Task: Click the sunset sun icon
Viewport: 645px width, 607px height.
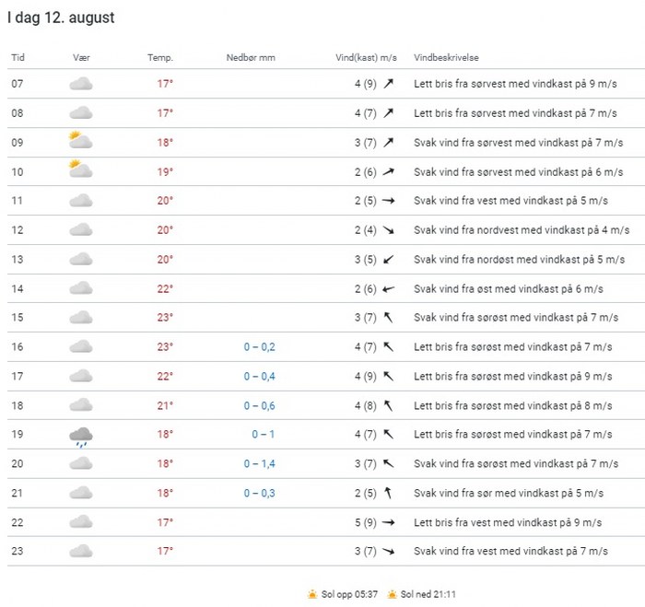Action: pos(393,594)
